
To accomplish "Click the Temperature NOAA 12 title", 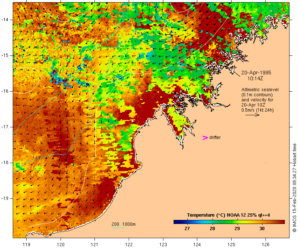I will click(x=229, y=215).
